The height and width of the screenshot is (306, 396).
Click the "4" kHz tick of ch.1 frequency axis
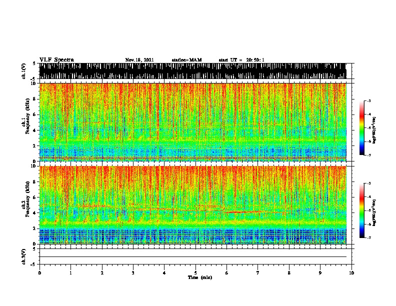point(35,130)
